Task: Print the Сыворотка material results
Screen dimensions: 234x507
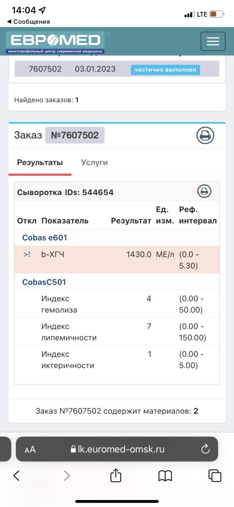Action: 204,191
